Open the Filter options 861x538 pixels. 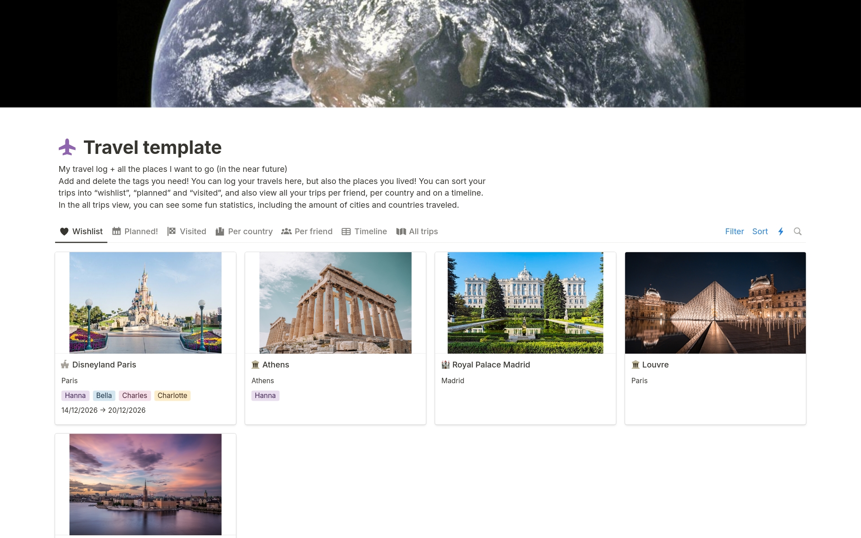pyautogui.click(x=735, y=231)
